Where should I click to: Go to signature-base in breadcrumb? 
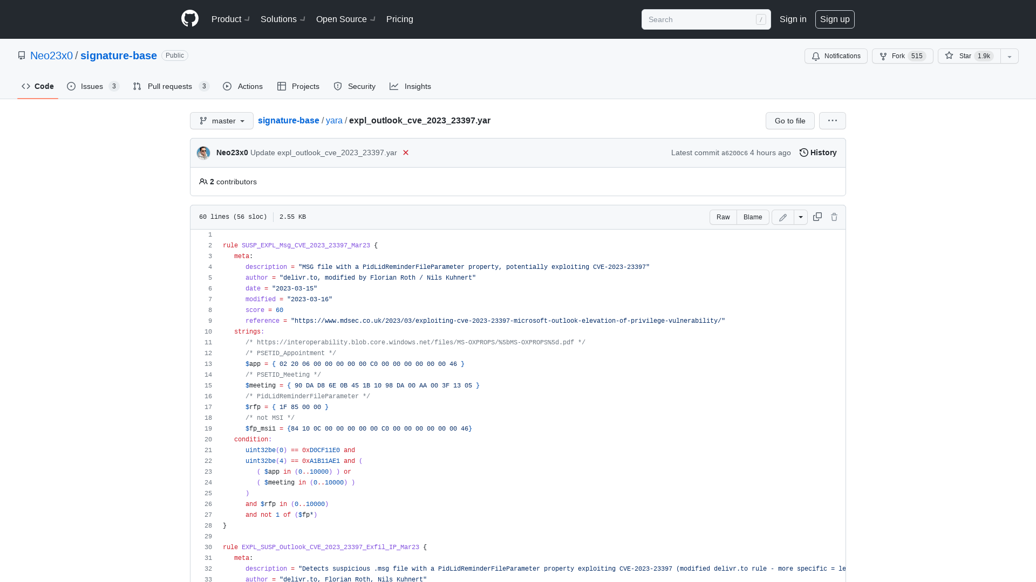click(x=289, y=120)
